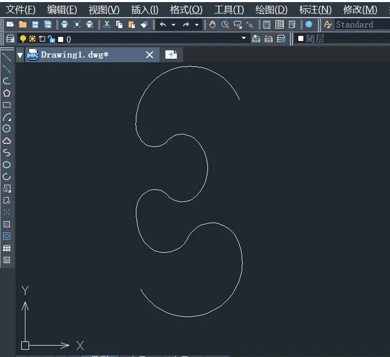Image resolution: width=390 pixels, height=357 pixels.
Task: Select the Point tool
Action: click(7, 212)
